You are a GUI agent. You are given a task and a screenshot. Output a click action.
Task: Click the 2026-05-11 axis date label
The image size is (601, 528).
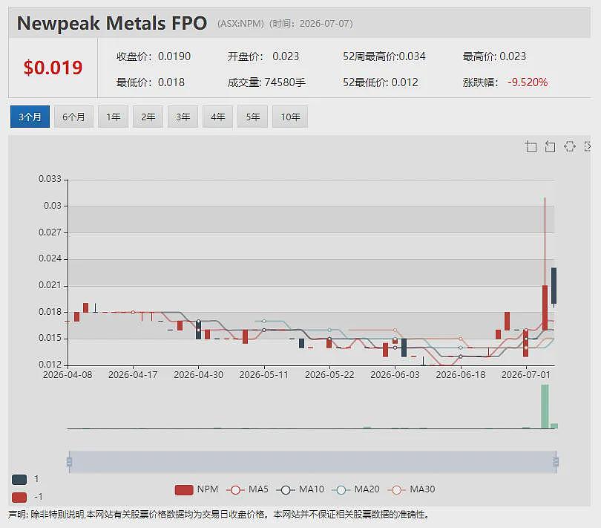coord(263,375)
